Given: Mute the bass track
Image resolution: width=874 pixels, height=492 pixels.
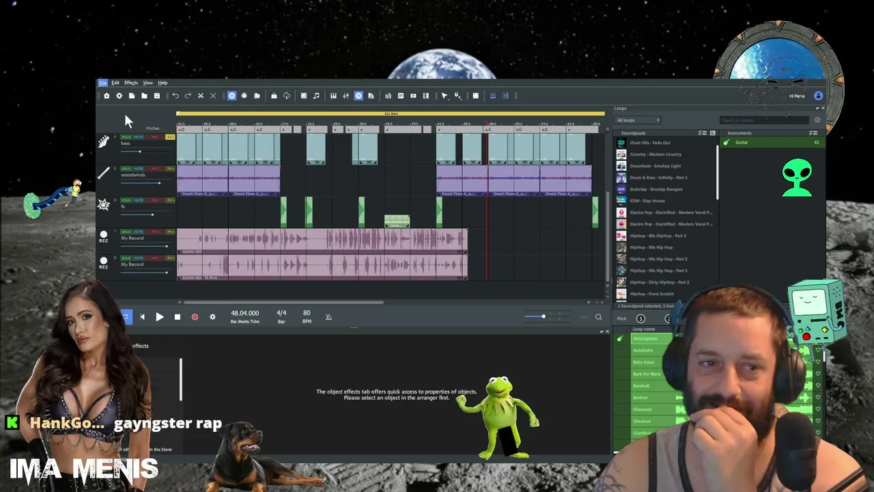Looking at the screenshot, I should click(x=139, y=137).
